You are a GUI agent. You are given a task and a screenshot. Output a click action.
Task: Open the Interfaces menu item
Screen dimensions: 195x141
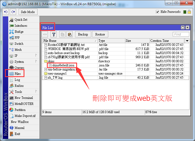[x=24, y=26]
